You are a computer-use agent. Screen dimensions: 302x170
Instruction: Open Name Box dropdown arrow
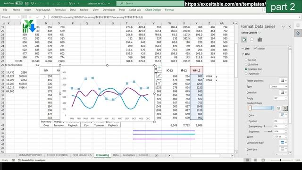pos(19,17)
